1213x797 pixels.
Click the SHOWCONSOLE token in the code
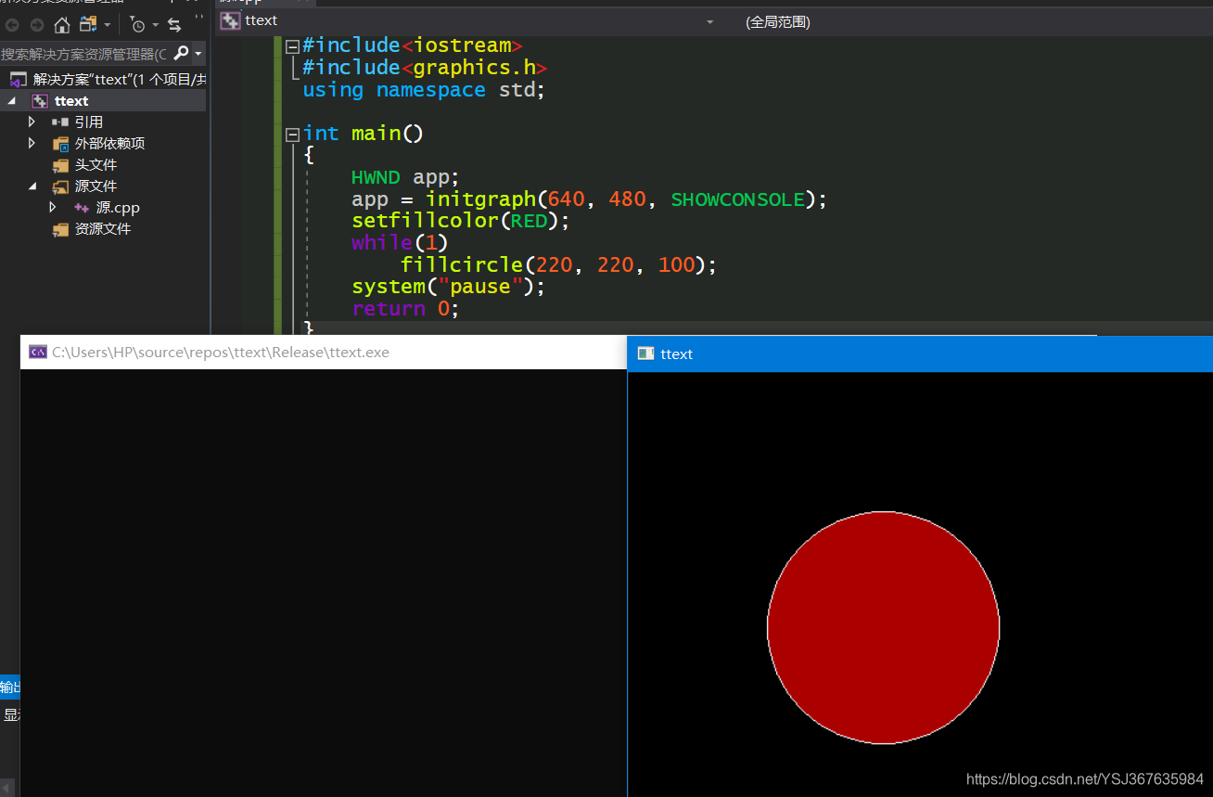coord(738,199)
